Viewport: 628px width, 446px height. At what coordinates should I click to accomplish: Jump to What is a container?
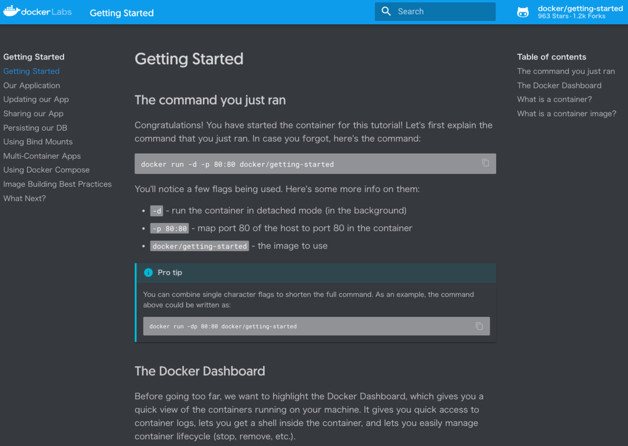(x=555, y=99)
